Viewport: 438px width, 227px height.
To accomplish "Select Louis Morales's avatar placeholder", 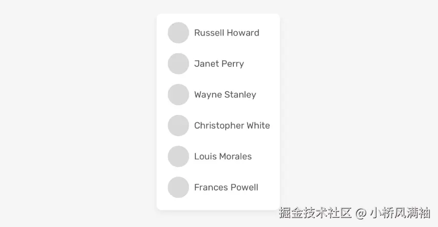I will pos(178,156).
